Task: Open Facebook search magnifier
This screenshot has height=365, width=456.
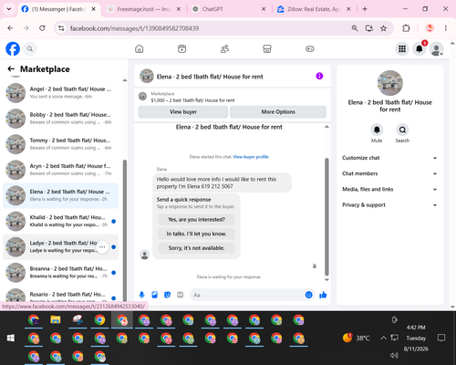Action: click(30, 48)
